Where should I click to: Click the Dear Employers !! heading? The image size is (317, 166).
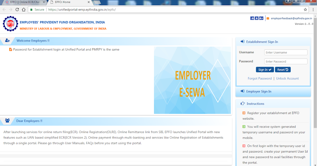(29, 121)
